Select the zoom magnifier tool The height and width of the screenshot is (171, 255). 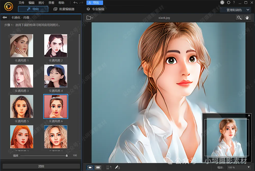pos(239,18)
